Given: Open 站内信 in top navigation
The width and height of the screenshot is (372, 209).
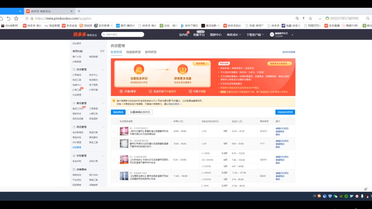Looking at the screenshot, I should (183, 35).
